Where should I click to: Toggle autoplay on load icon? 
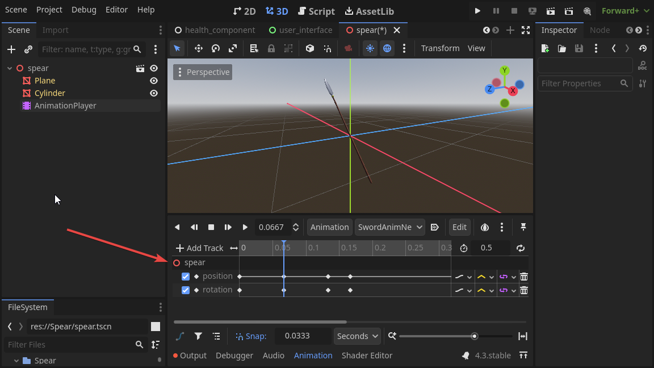tap(435, 227)
